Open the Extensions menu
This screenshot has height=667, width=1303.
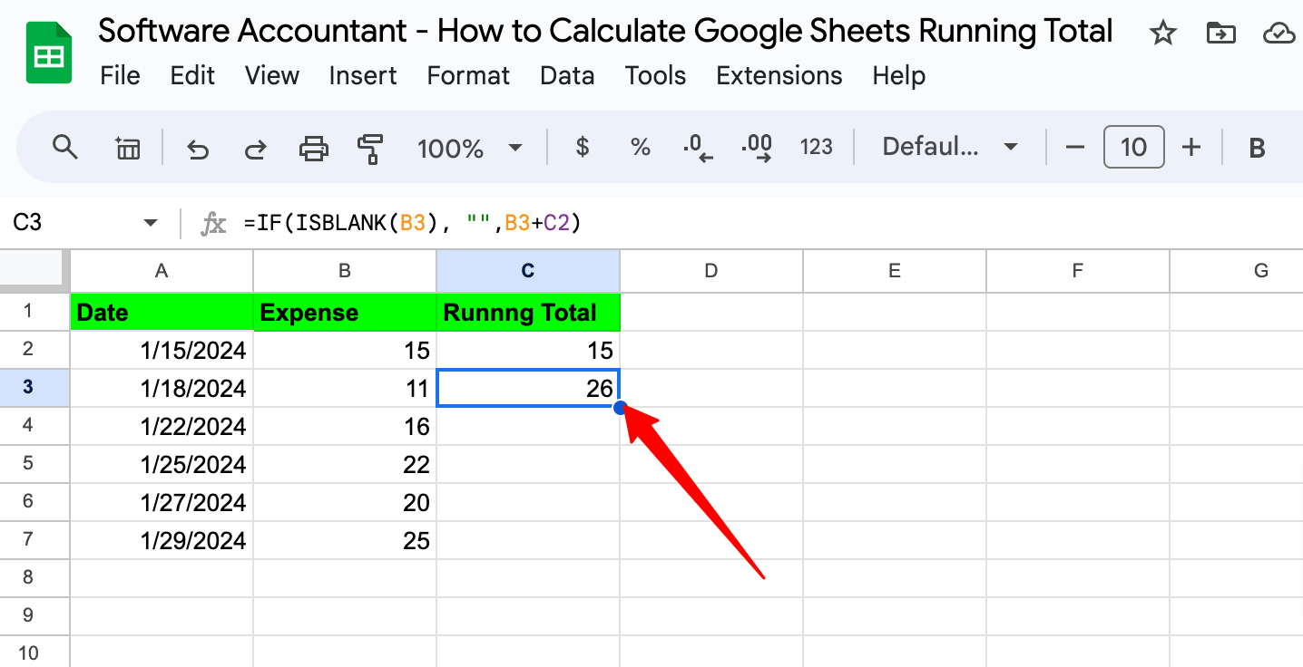(779, 75)
